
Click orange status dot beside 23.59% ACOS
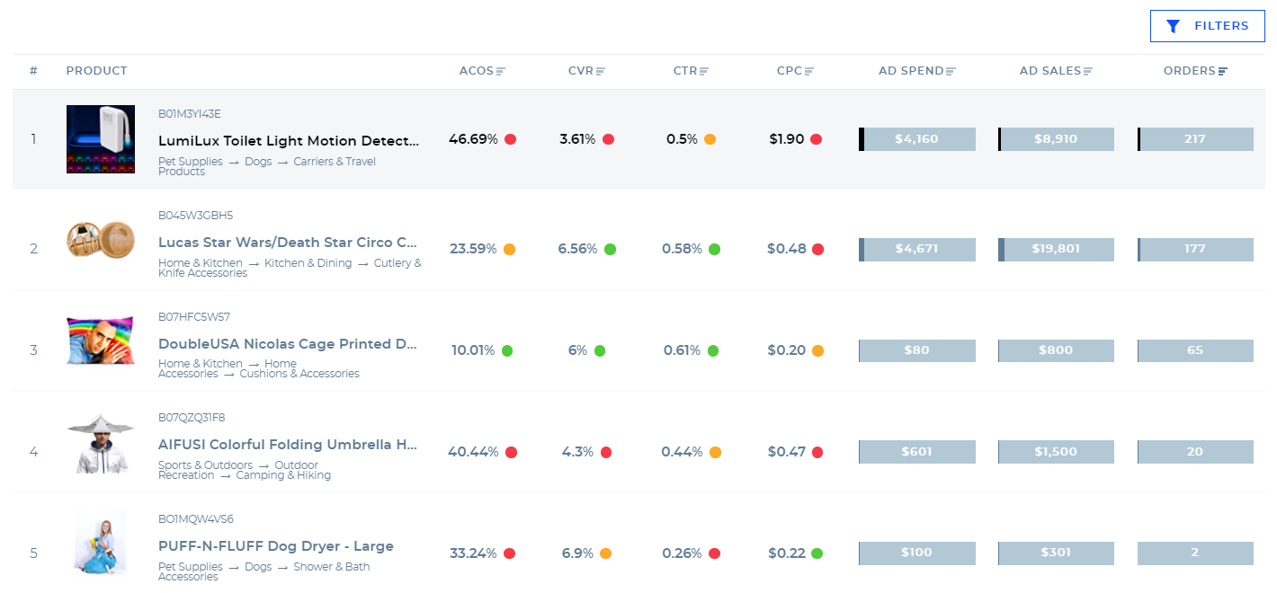(509, 249)
